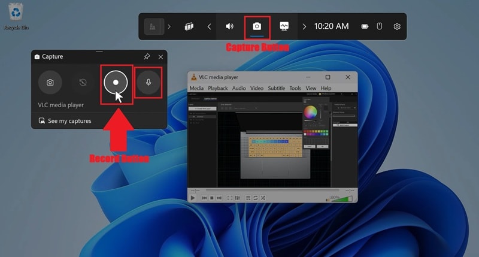Open the View menu in VLC
The height and width of the screenshot is (257, 479).
click(311, 88)
